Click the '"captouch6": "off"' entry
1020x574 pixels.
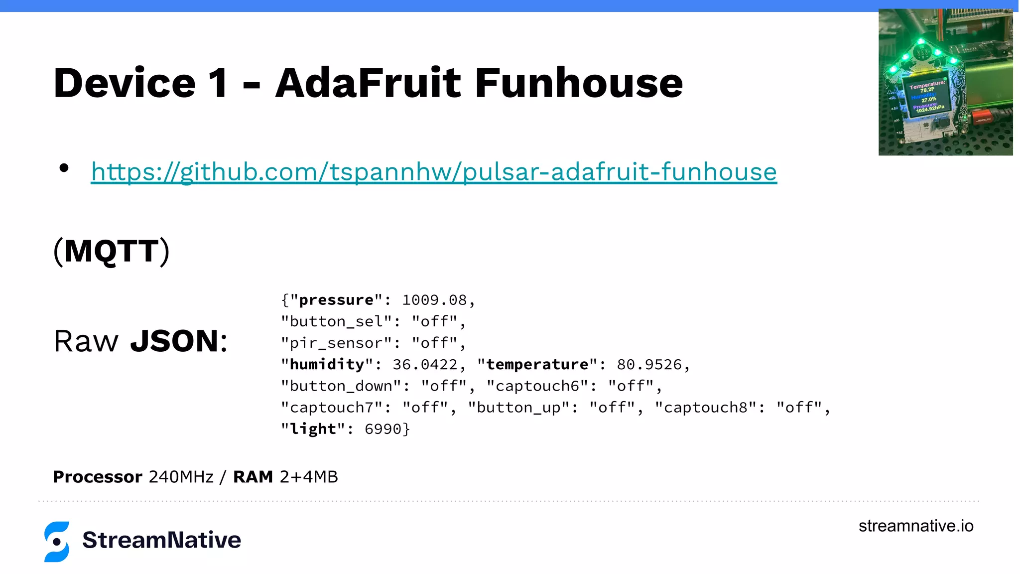(x=574, y=386)
